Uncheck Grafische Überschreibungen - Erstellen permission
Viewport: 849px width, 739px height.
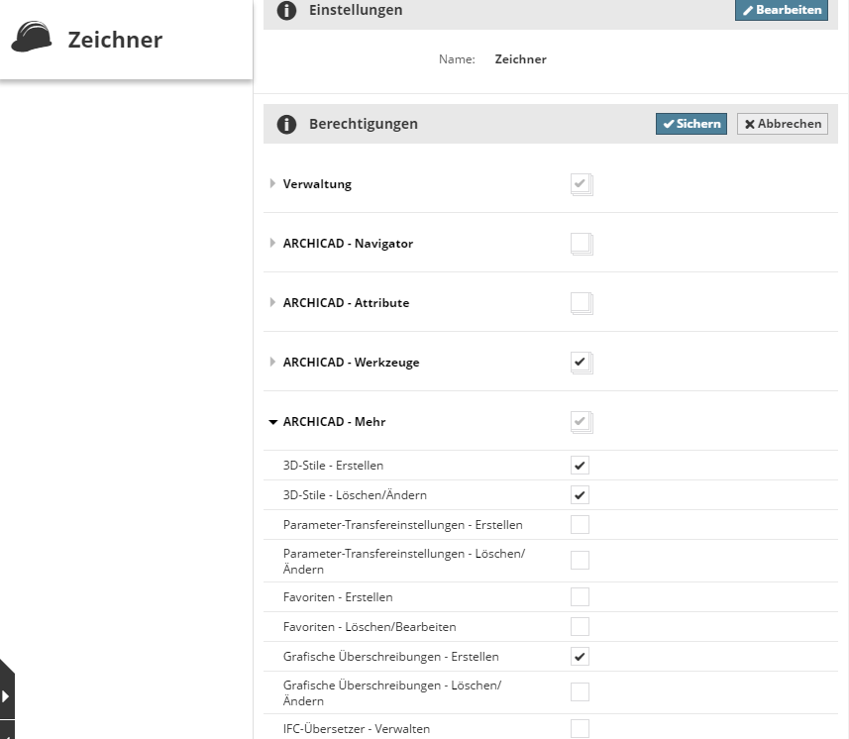coord(580,656)
